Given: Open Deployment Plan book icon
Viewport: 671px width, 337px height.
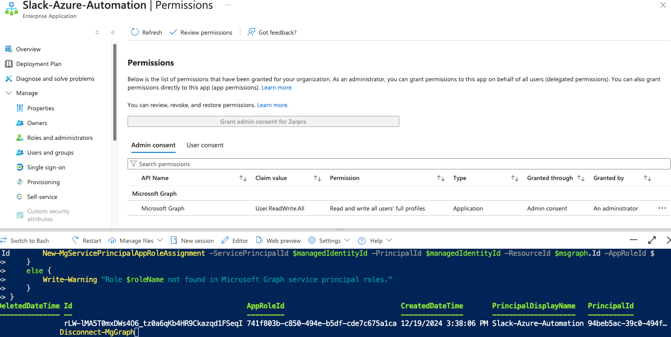Looking at the screenshot, I should (x=8, y=64).
